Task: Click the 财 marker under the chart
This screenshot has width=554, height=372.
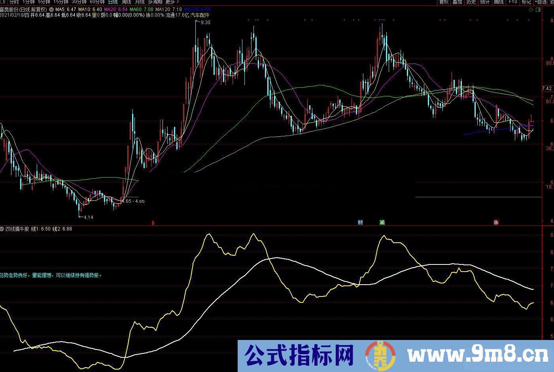Action: pyautogui.click(x=360, y=222)
